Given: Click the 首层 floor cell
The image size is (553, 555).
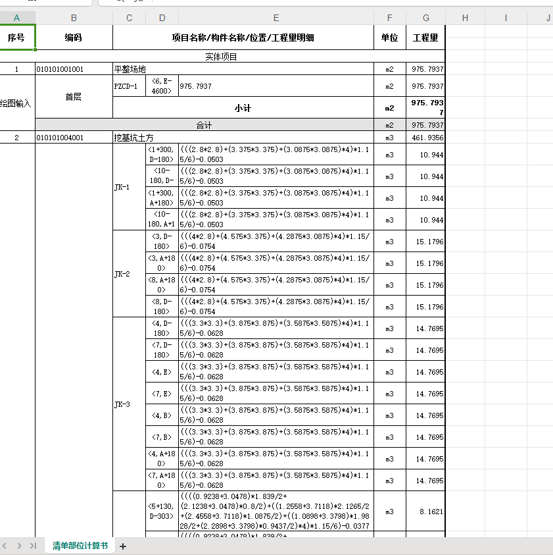Looking at the screenshot, I should (74, 97).
